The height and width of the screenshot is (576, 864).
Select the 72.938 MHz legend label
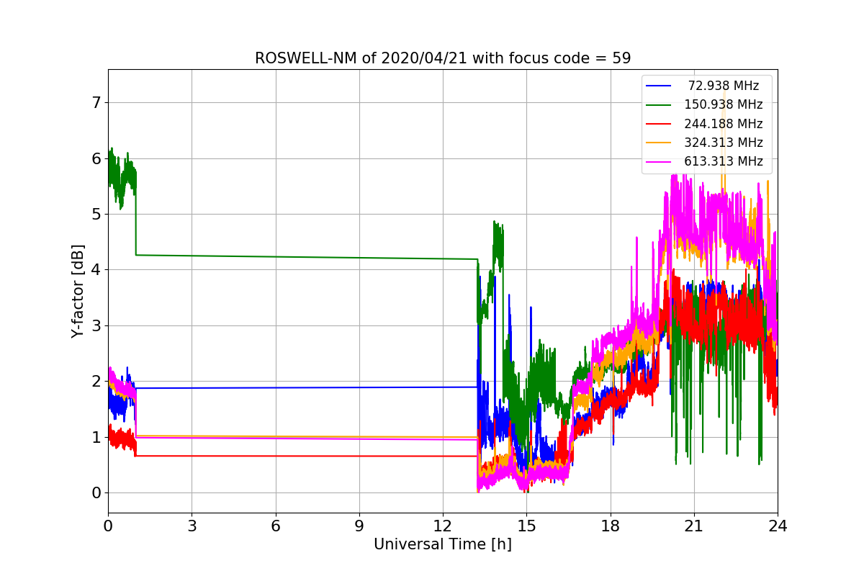tap(724, 86)
